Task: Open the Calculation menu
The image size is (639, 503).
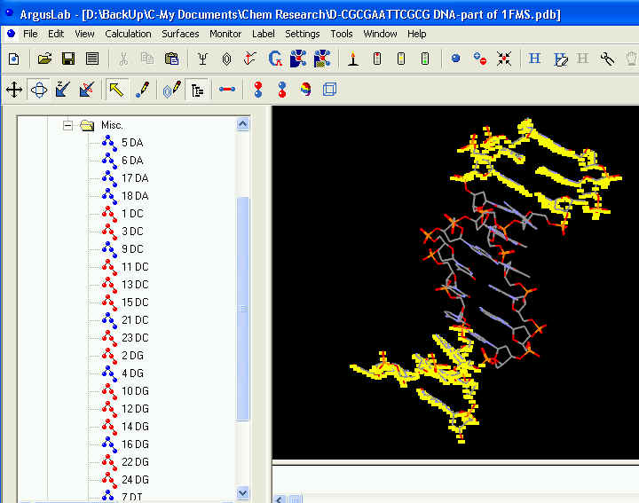Action: coord(128,34)
